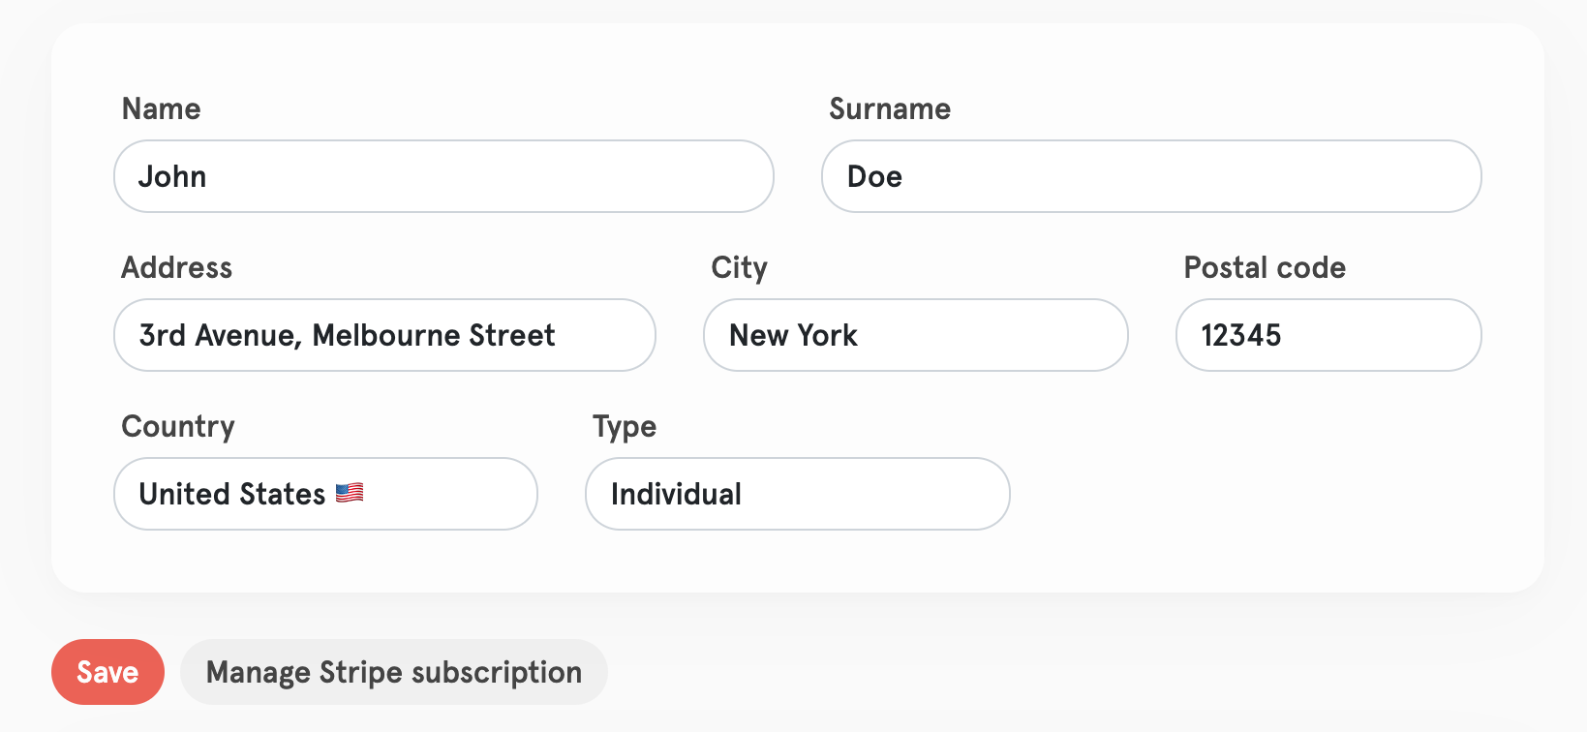
Task: Save the billing details
Action: (107, 672)
